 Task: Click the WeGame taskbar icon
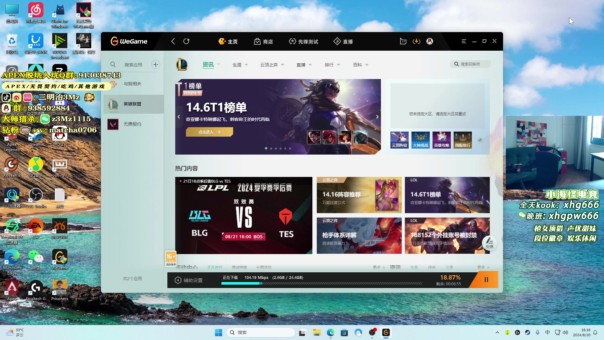(386, 332)
